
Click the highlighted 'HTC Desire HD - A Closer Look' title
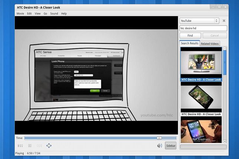tap(201, 79)
